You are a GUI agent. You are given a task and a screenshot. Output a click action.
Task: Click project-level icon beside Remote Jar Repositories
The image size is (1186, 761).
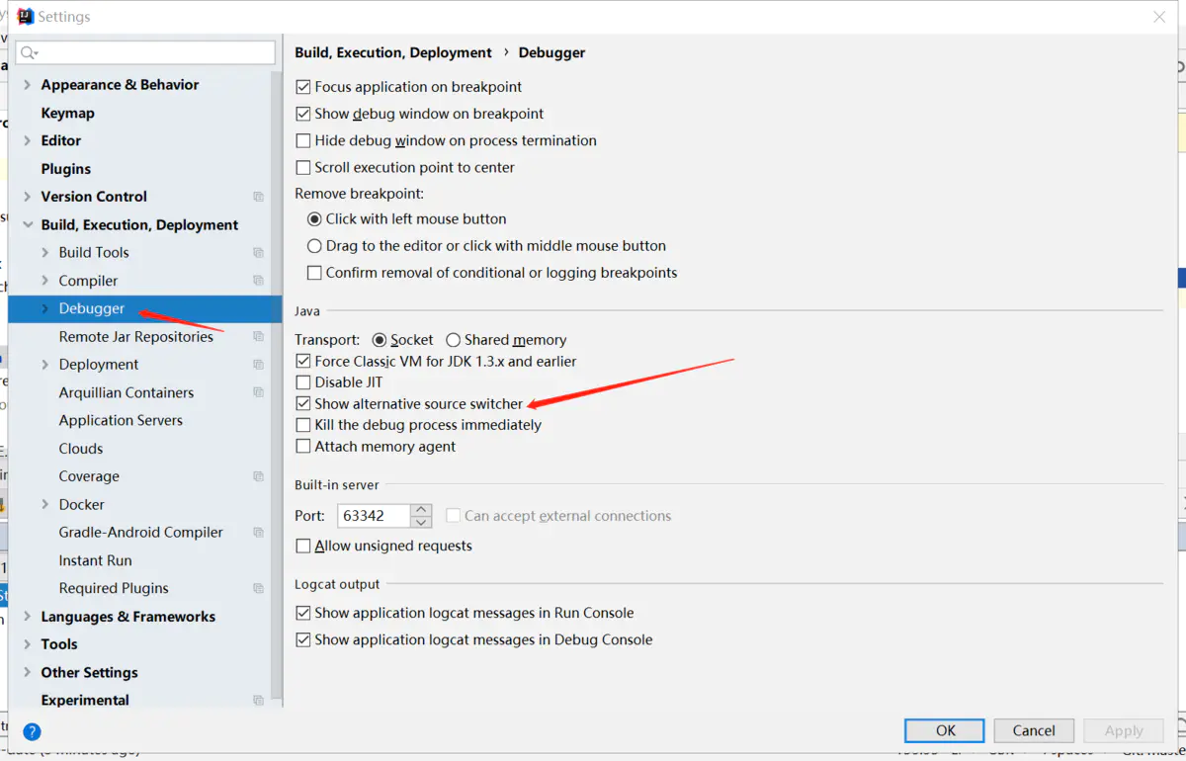point(259,337)
